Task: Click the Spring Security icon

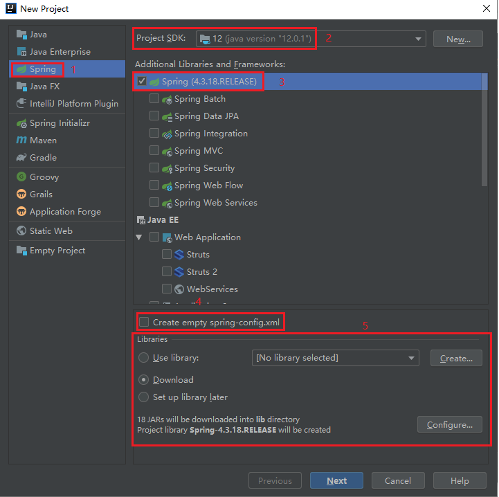Action: point(167,168)
